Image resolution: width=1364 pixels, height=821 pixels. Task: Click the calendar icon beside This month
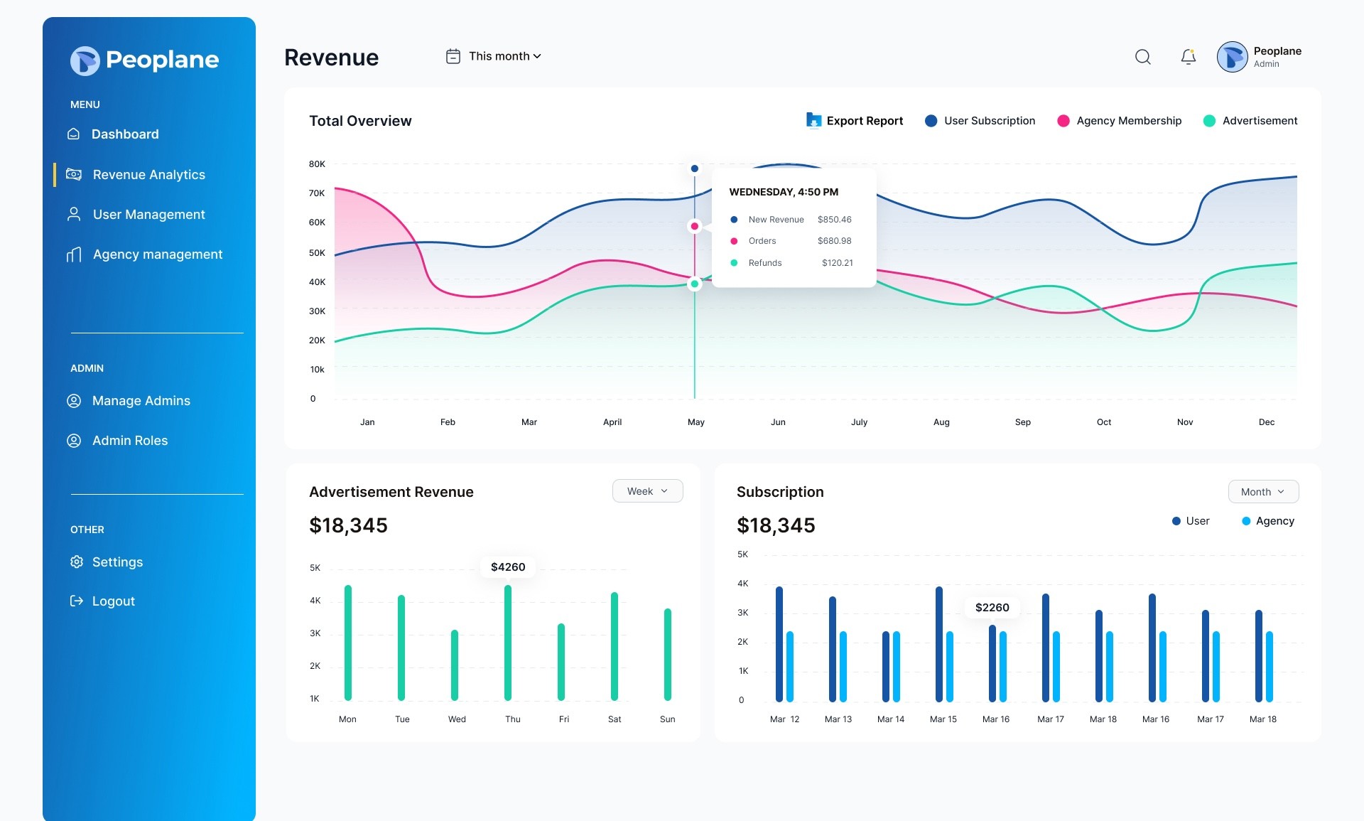pyautogui.click(x=453, y=56)
